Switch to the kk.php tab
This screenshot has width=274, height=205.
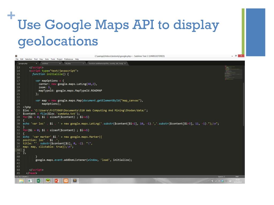(x=75, y=64)
